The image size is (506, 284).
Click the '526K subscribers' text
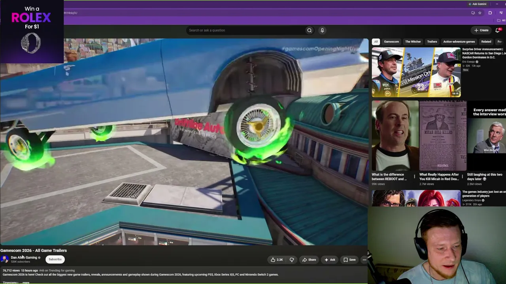[20, 262]
